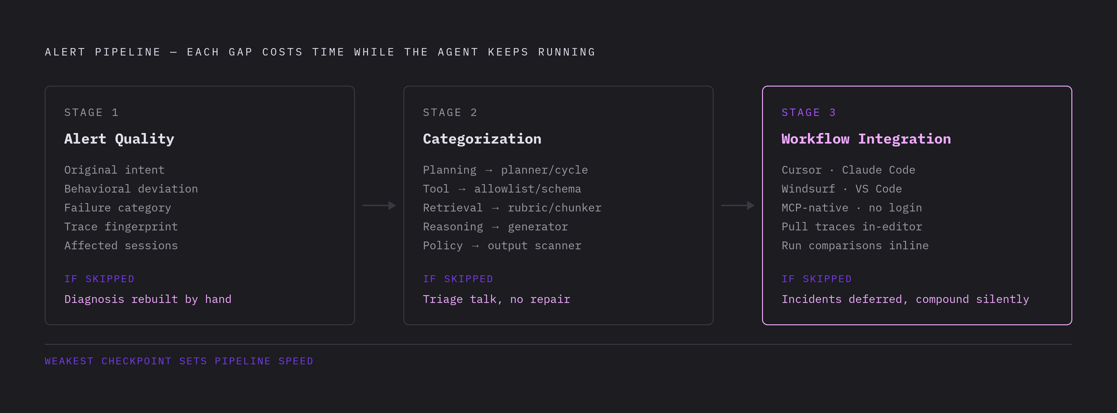
Task: Select Run comparisons inline text
Action: coord(855,246)
